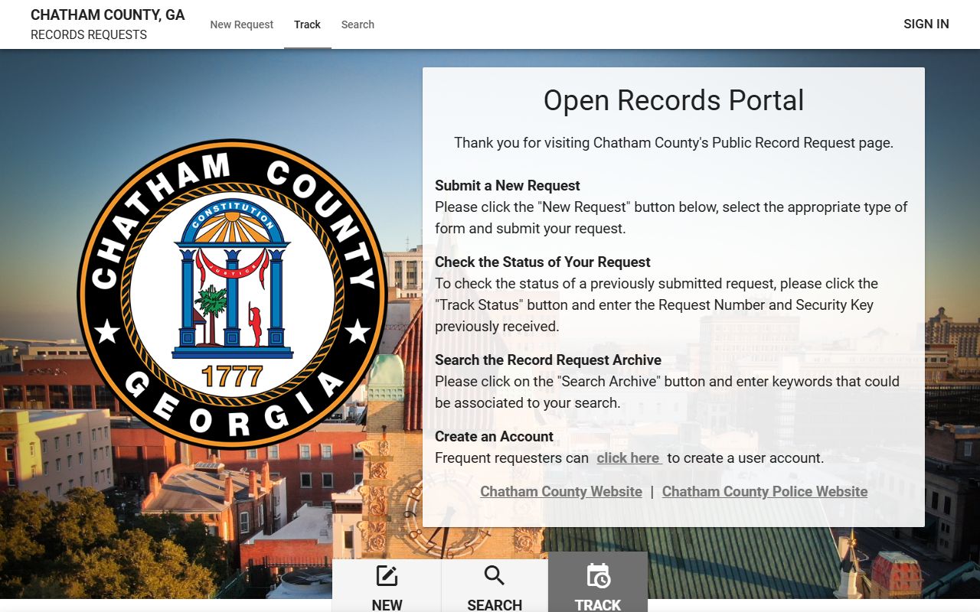Open the New Request tab

coord(241,24)
